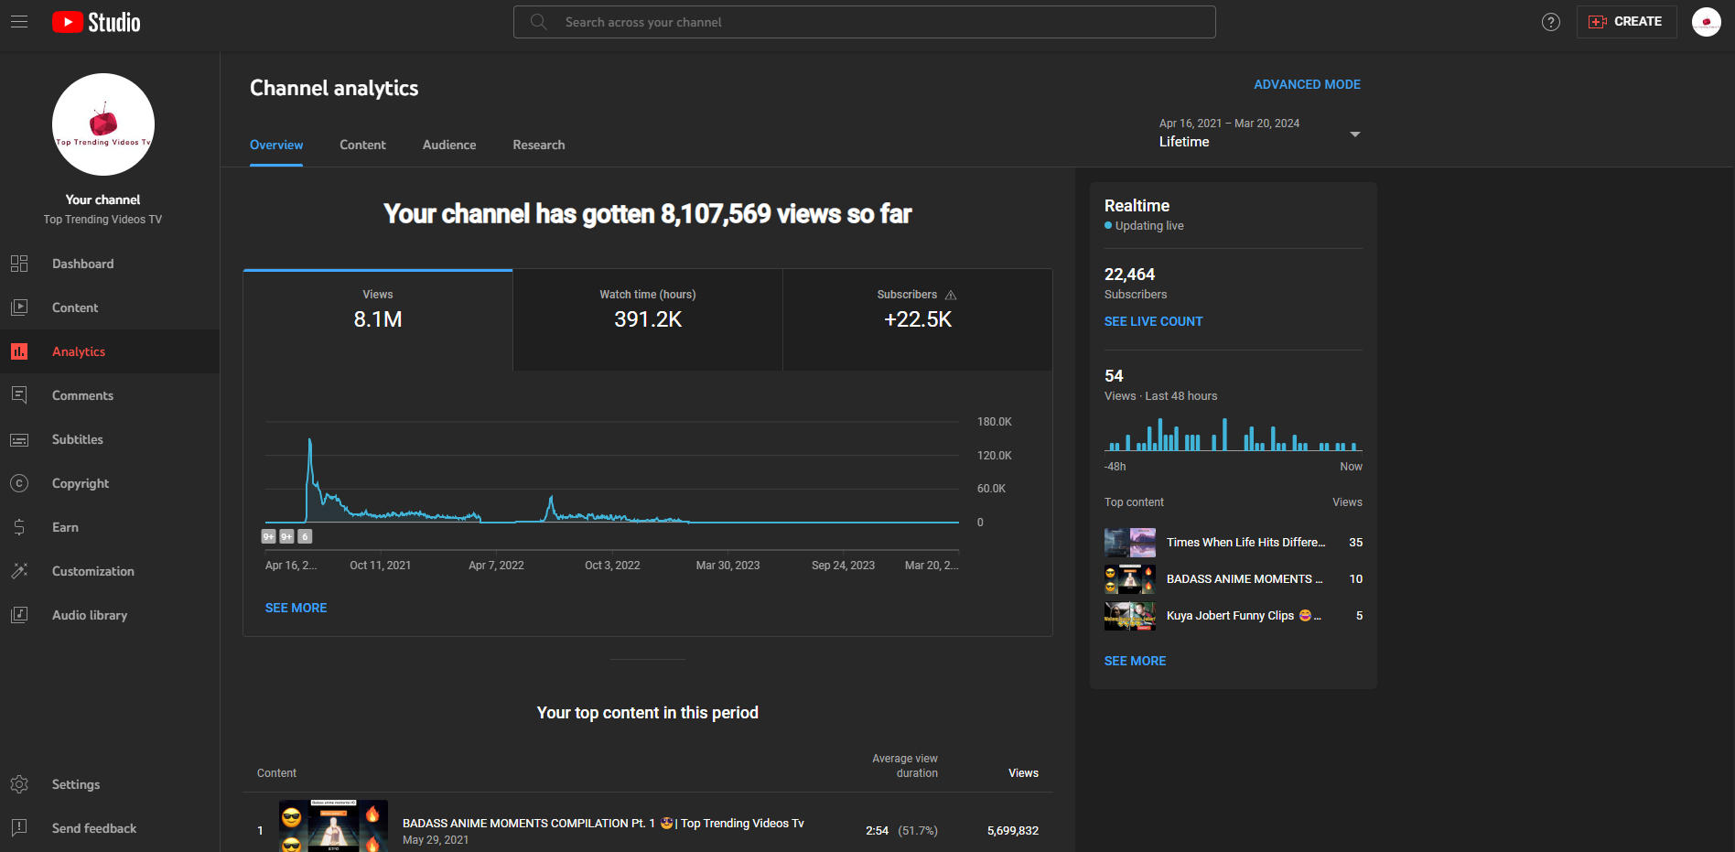The height and width of the screenshot is (852, 1735).
Task: Click the account avatar in top bar
Action: coord(1707,22)
